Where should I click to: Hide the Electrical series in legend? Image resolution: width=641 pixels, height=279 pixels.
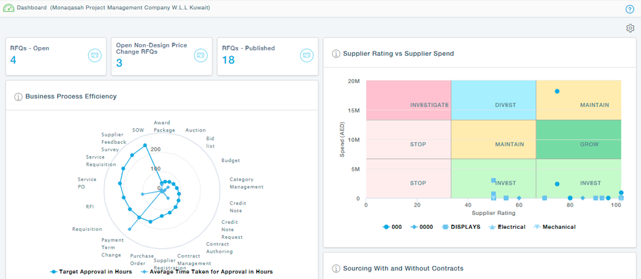pyautogui.click(x=507, y=227)
